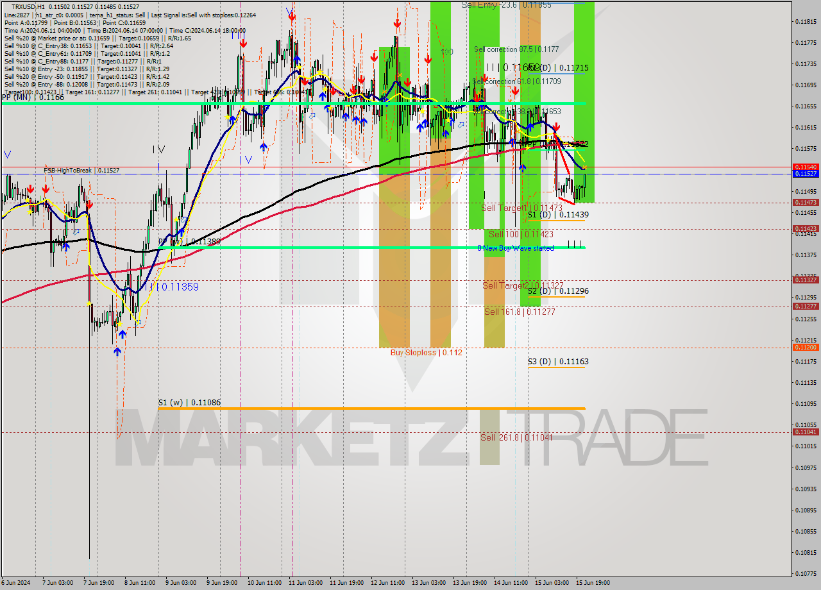
Task: Select the 'S3 (D) | 0.11163' label
Action: click(558, 362)
